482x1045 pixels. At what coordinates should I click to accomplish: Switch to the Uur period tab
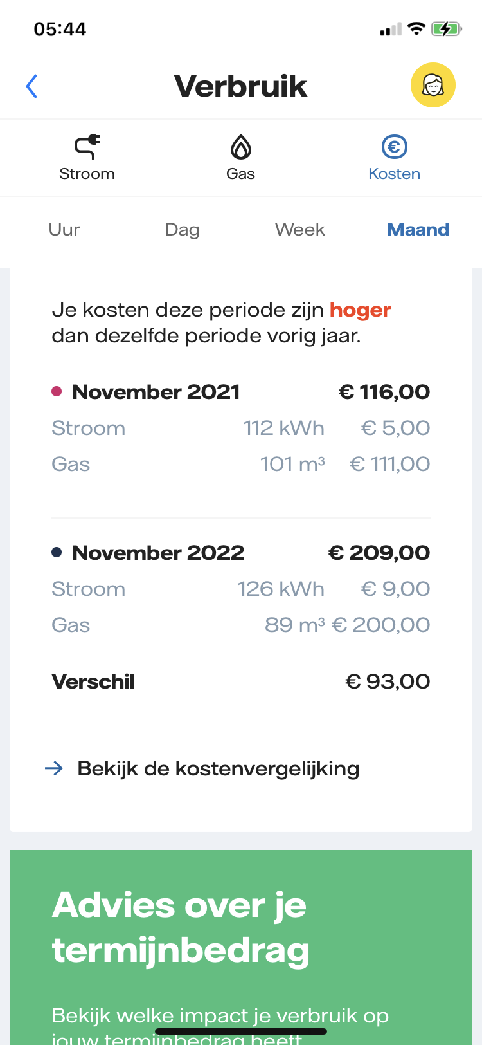(x=64, y=230)
